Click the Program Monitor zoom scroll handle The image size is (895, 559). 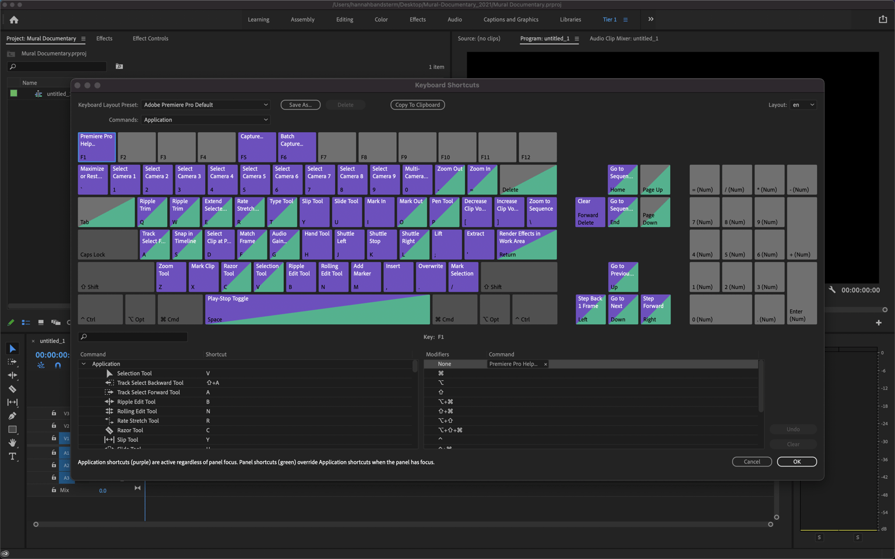pyautogui.click(x=885, y=310)
